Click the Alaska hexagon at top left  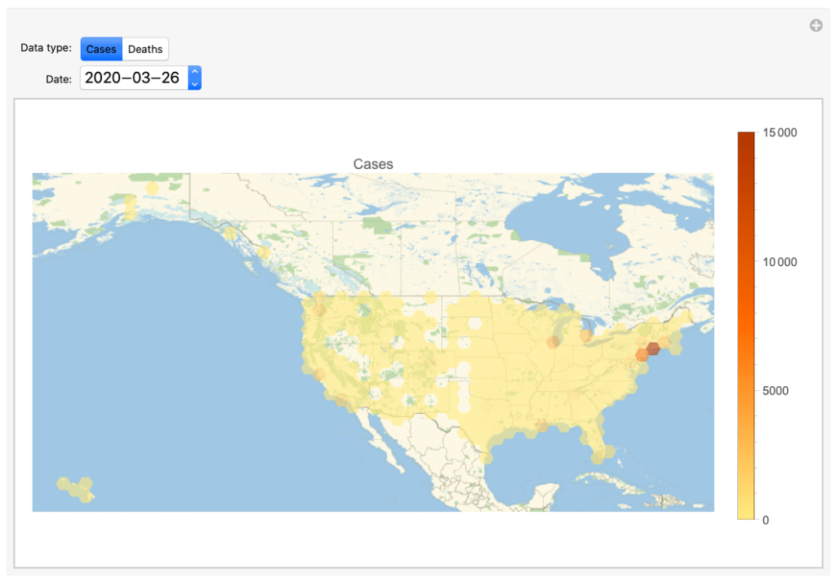[151, 189]
